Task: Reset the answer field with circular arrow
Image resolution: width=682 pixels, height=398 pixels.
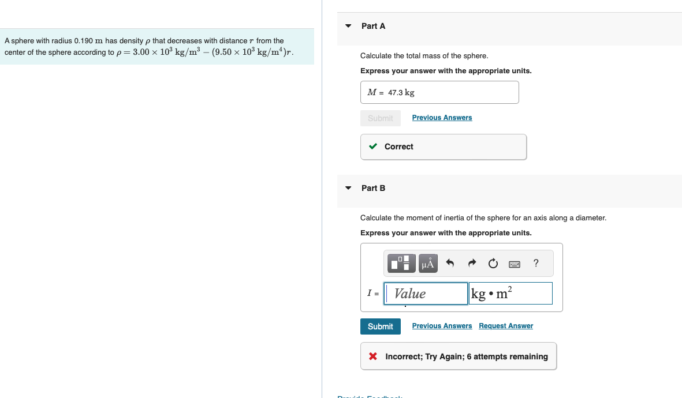Action: (x=493, y=263)
